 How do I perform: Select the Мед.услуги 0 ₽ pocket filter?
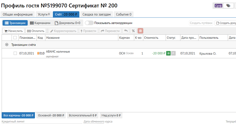(x=111, y=115)
